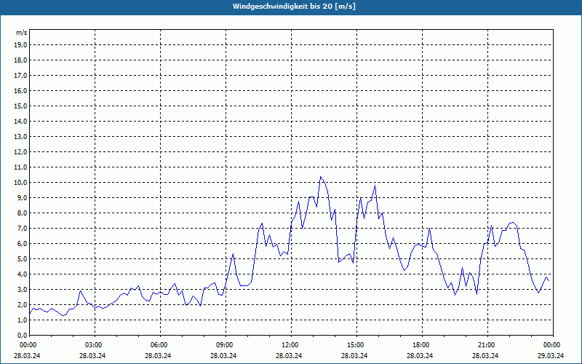The width and height of the screenshot is (582, 364).
Task: Click the '9,0' y-axis label
Action: pyautogui.click(x=23, y=197)
